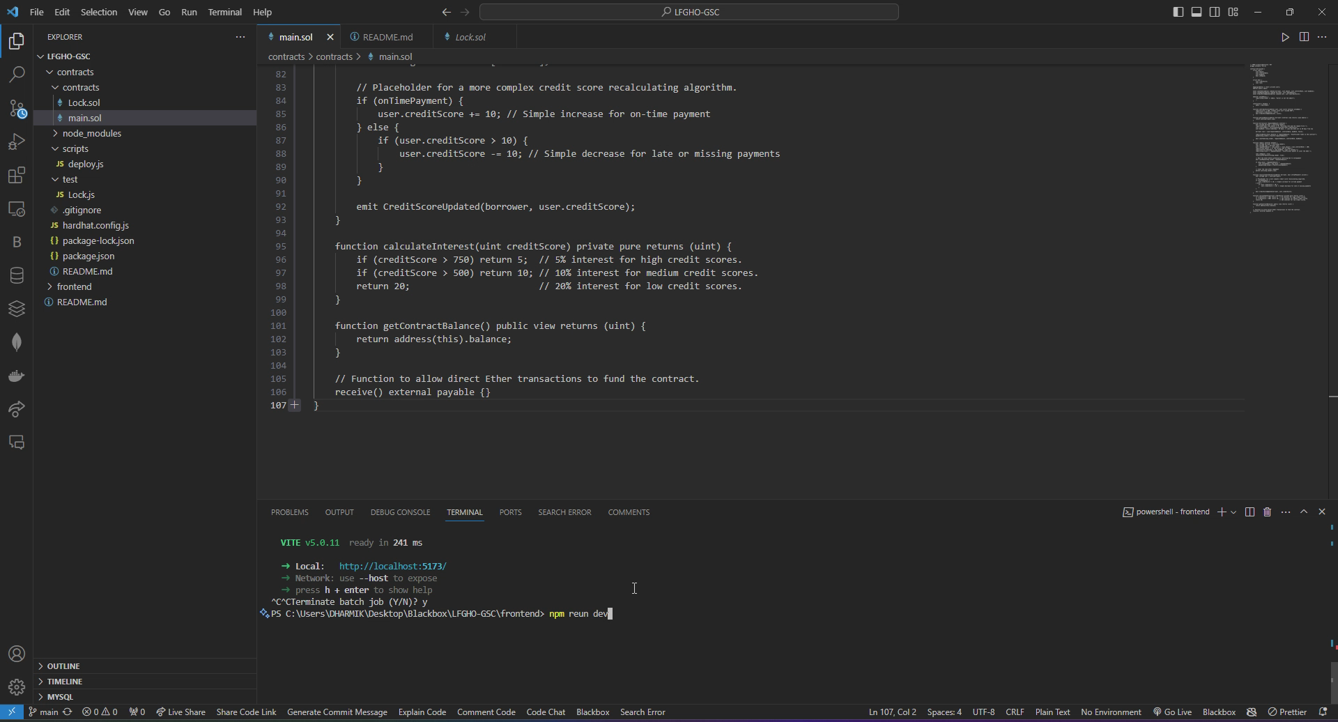The image size is (1338, 722).
Task: Switch to the PROBLEMS panel tab
Action: [x=290, y=512]
